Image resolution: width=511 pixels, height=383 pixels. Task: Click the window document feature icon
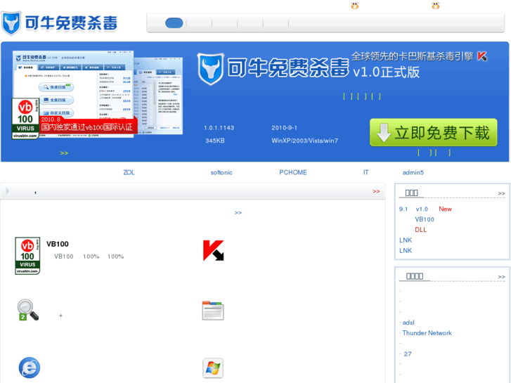[x=213, y=311]
